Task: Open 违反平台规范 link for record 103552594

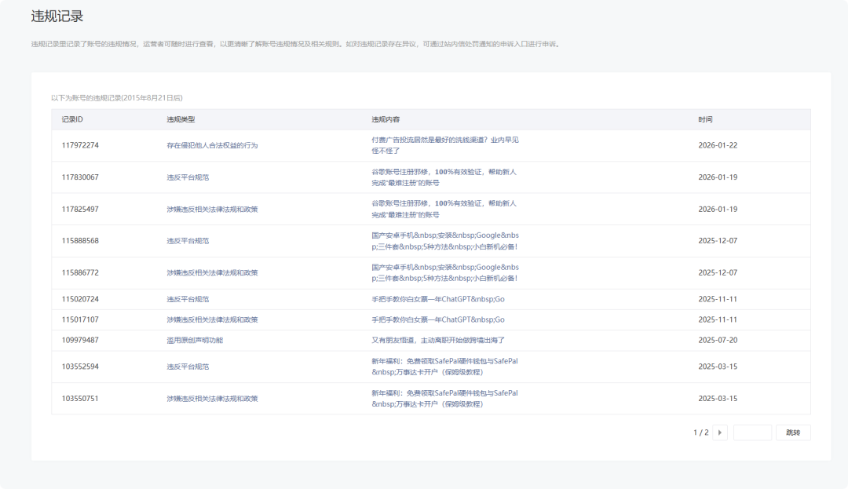Action: (x=188, y=367)
